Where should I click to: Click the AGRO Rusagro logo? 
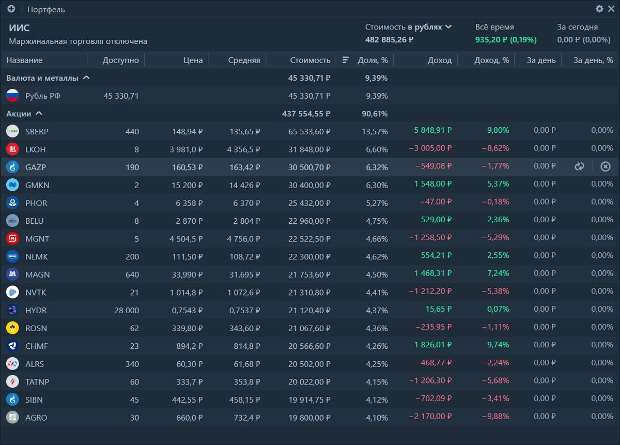(12, 418)
